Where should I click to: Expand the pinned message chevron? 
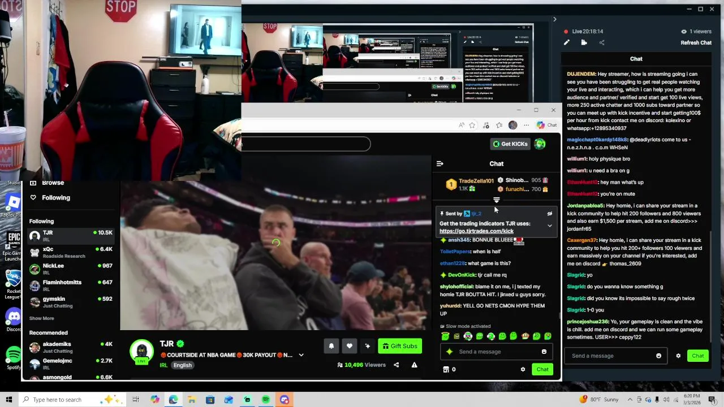(549, 226)
